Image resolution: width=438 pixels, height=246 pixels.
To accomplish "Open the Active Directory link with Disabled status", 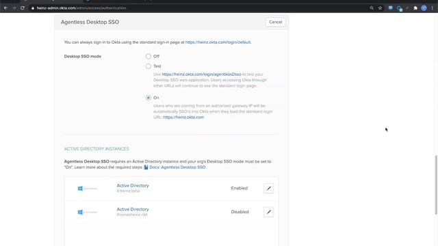I will tap(133, 209).
